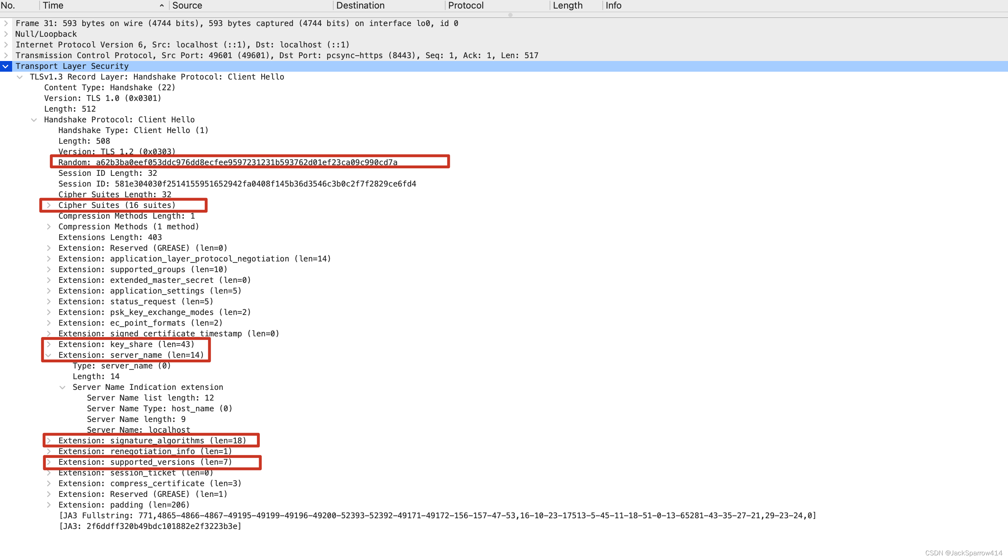Expand the Frame 31 details row
Viewport: 1008px width, 560px height.
click(6, 24)
